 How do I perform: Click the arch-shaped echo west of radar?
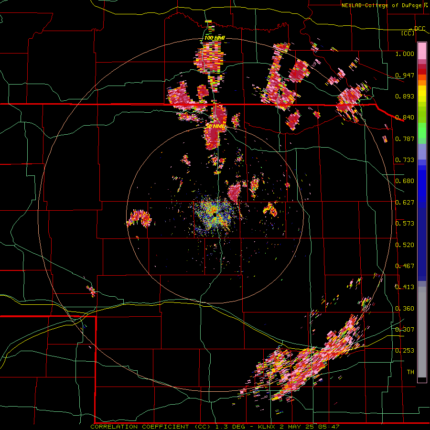pos(140,218)
